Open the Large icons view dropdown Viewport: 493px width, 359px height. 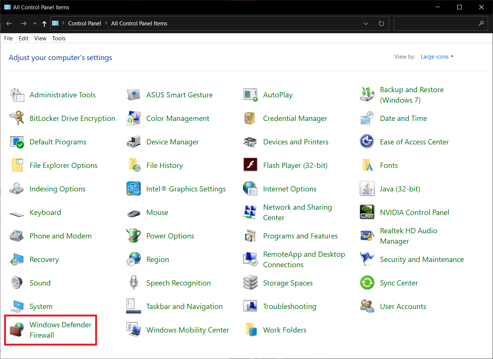click(x=437, y=56)
